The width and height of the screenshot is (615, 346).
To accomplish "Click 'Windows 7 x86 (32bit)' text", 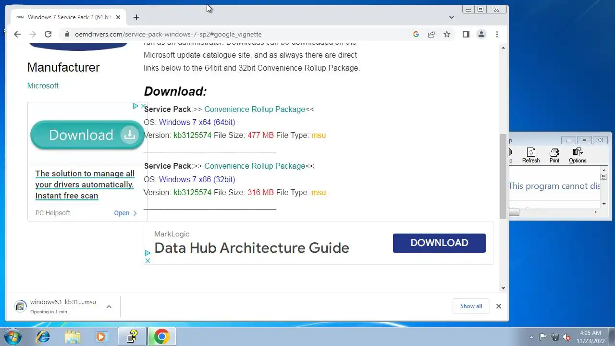I will (197, 179).
